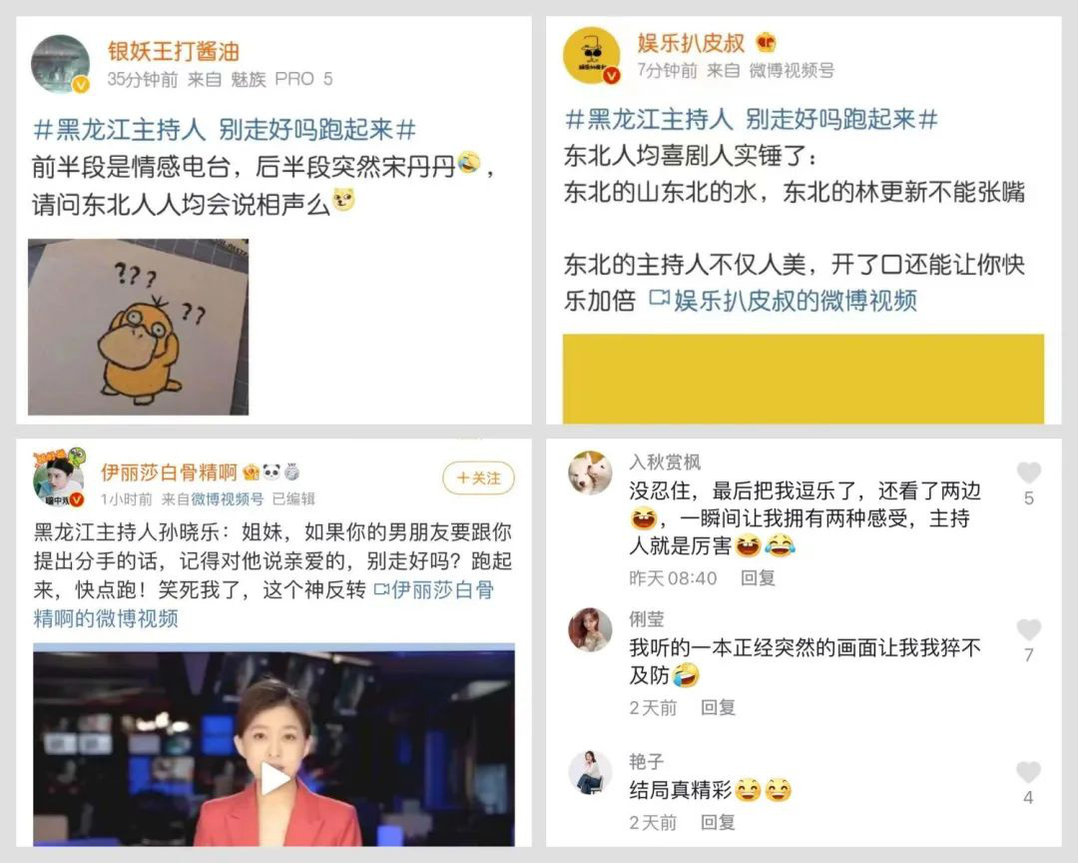The image size is (1078, 863).
Task: Follow 伊丽莎白骨精啊 with the 关注 button
Action: [478, 477]
